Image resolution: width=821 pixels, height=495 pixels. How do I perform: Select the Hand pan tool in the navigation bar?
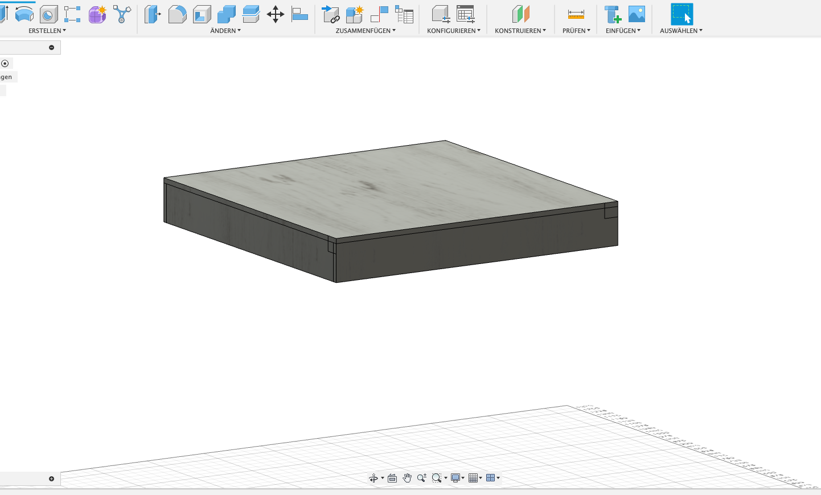pos(407,478)
